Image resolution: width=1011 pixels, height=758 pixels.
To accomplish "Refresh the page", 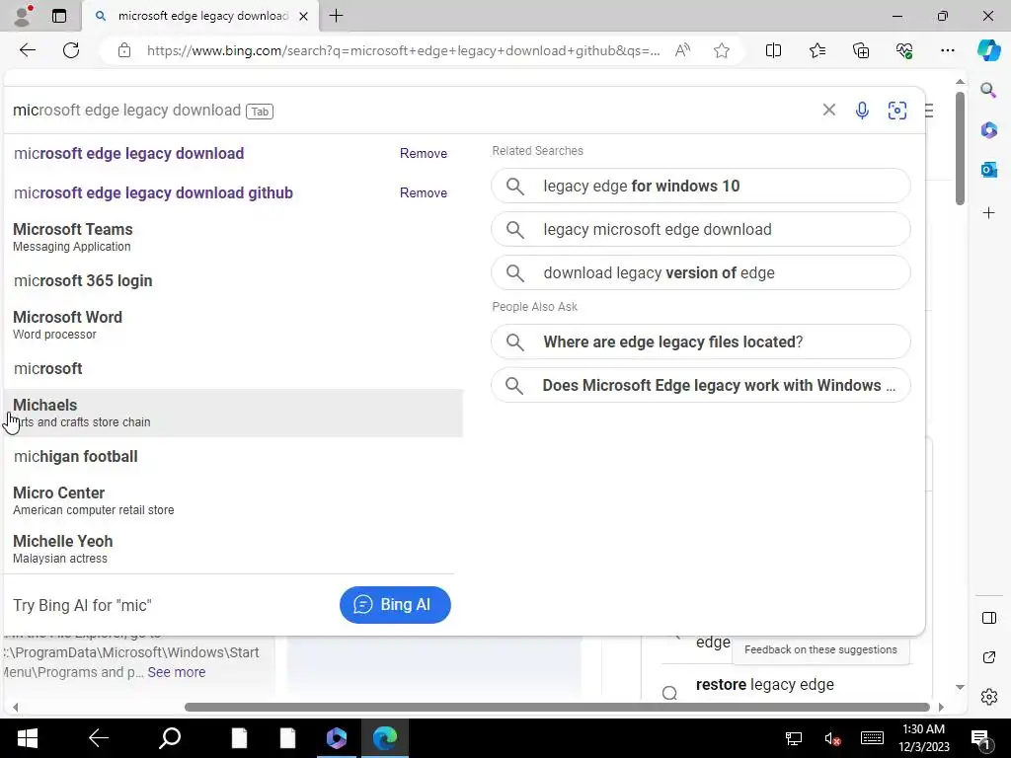I will (71, 50).
